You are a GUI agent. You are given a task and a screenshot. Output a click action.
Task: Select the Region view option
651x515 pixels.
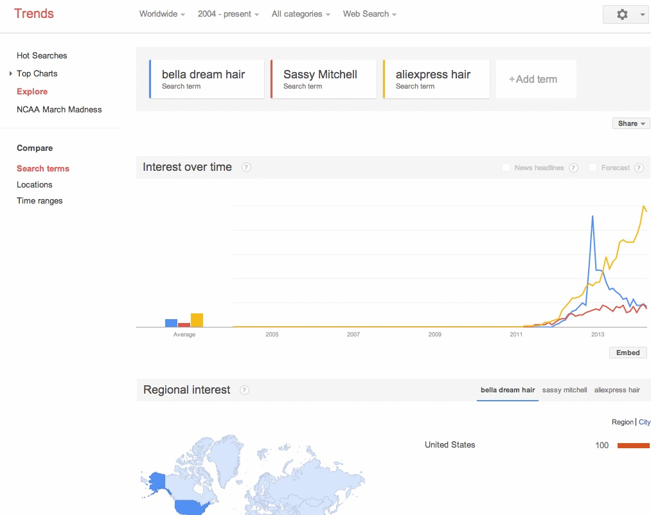622,422
